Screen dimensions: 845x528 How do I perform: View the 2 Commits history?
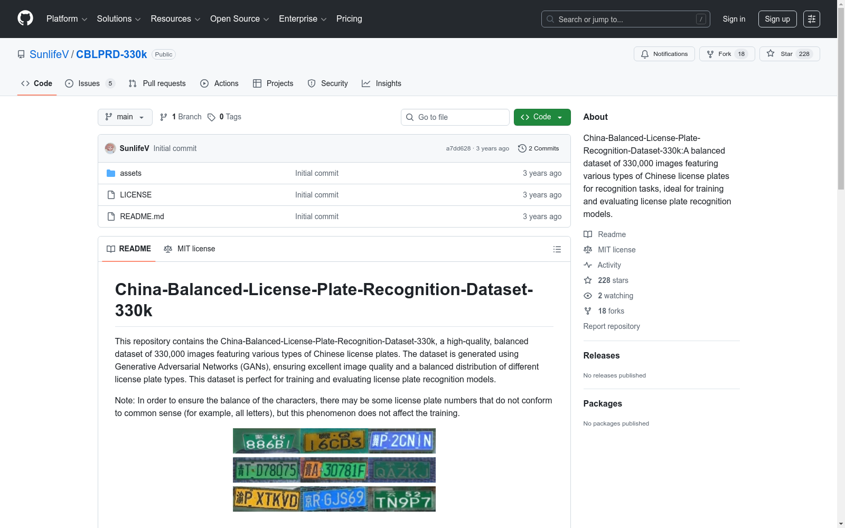(539, 148)
